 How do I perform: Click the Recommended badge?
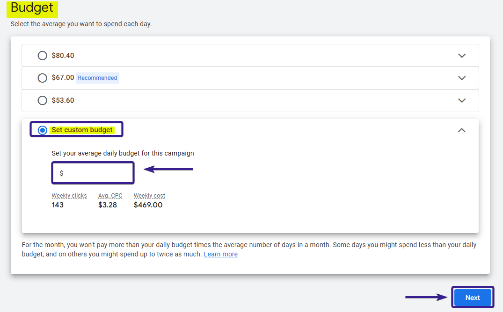coord(97,78)
